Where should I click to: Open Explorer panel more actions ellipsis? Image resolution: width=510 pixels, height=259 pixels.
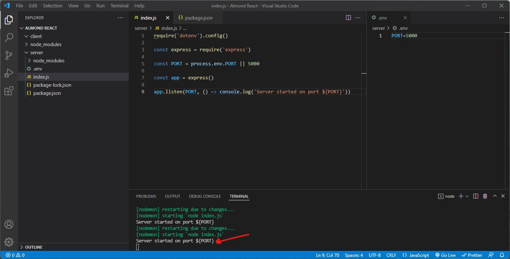click(x=120, y=18)
